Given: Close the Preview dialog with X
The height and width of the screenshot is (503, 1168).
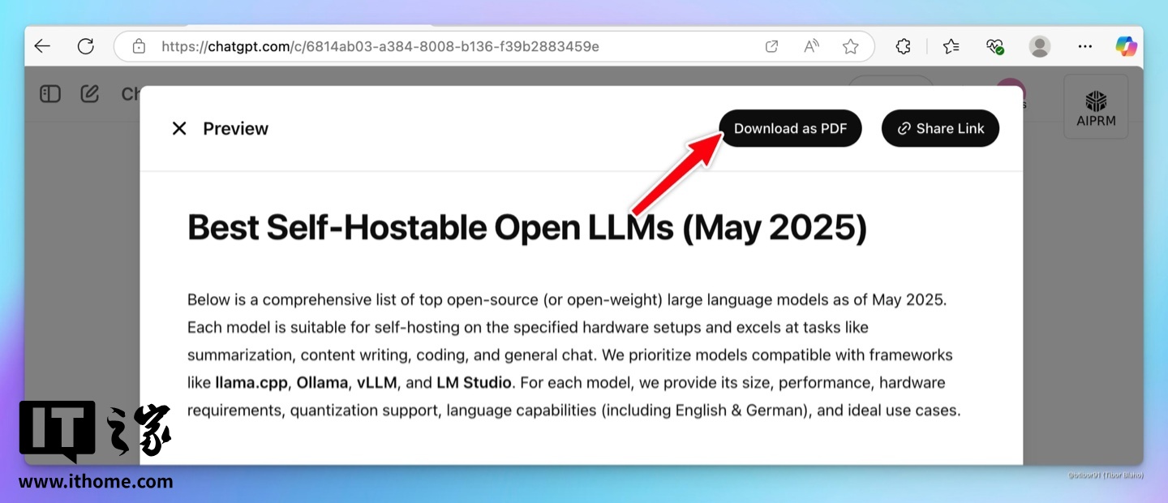Looking at the screenshot, I should click(x=179, y=128).
